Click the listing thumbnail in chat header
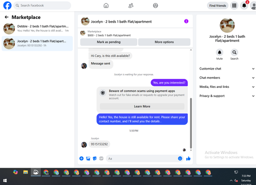 click(x=85, y=21)
